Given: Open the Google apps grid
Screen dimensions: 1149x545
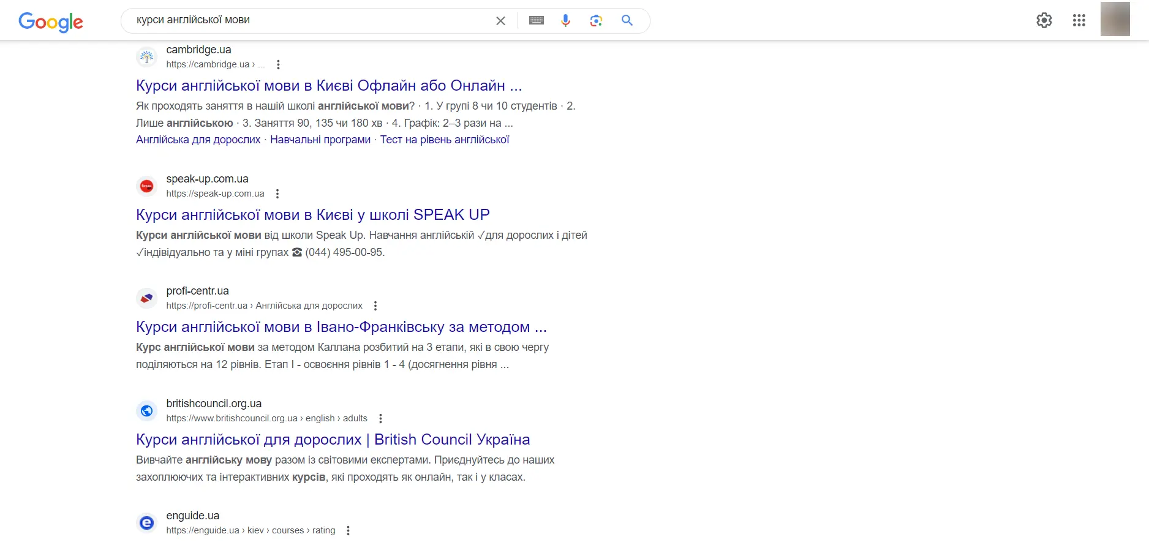Looking at the screenshot, I should coord(1079,20).
